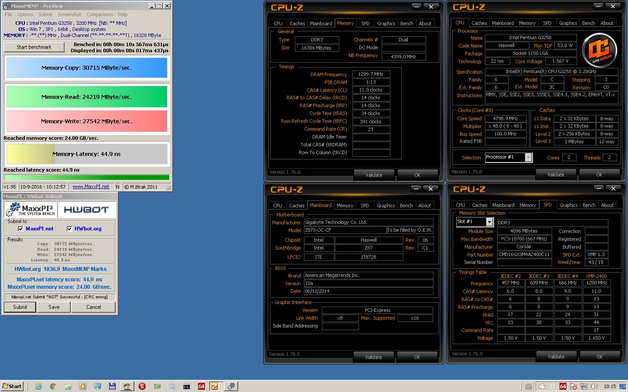Viewport: 628px width, 392px height.
Task: Open the Submit menu in MaxxMEM² menu bar
Action: (x=45, y=14)
